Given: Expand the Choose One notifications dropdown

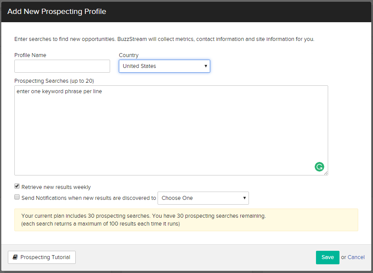Looking at the screenshot, I should click(x=203, y=198).
